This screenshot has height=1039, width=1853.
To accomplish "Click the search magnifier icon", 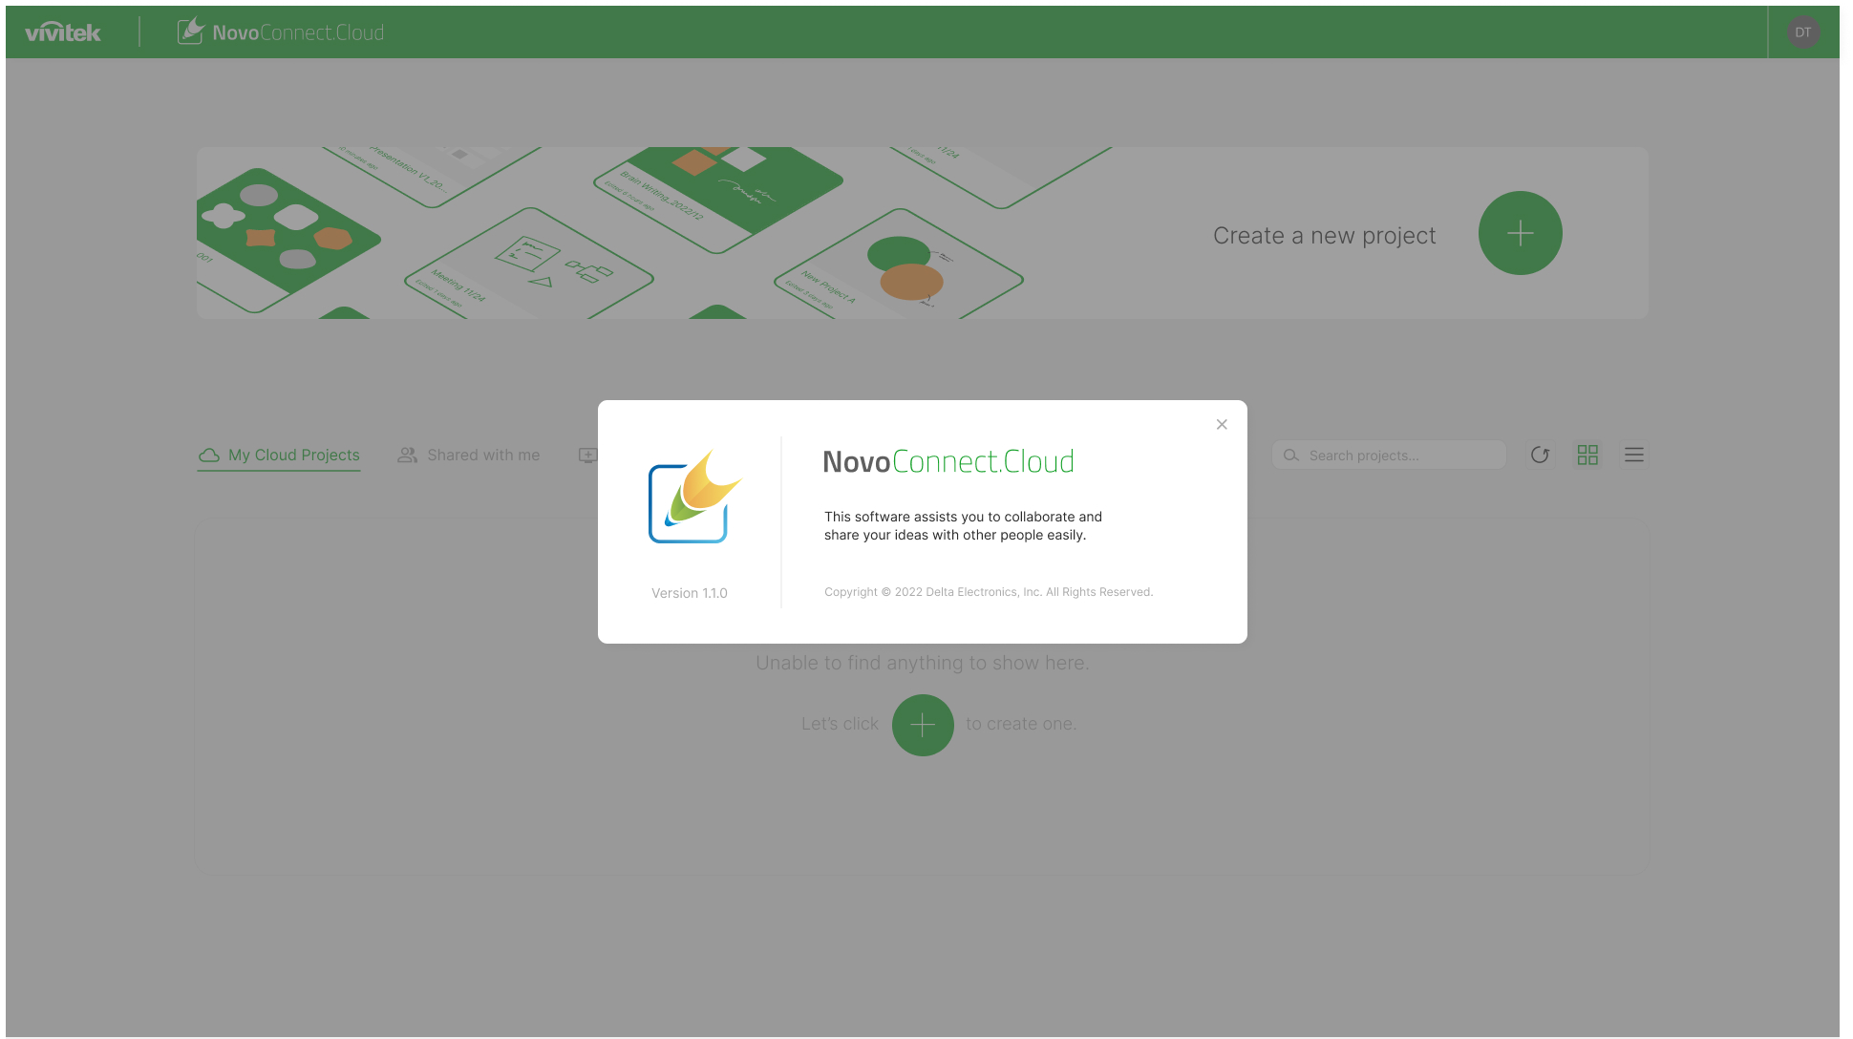I will point(1291,456).
